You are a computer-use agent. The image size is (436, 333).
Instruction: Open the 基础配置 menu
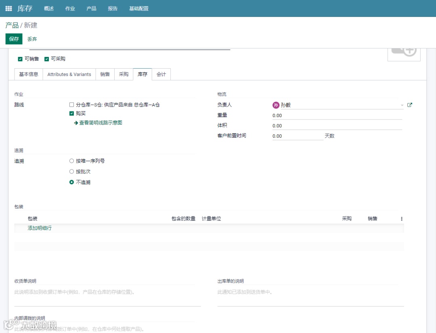[139, 8]
